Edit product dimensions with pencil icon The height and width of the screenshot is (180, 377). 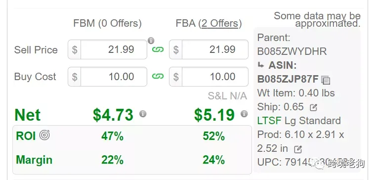pyautogui.click(x=298, y=149)
